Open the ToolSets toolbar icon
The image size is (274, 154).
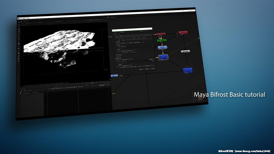(x=19, y=56)
